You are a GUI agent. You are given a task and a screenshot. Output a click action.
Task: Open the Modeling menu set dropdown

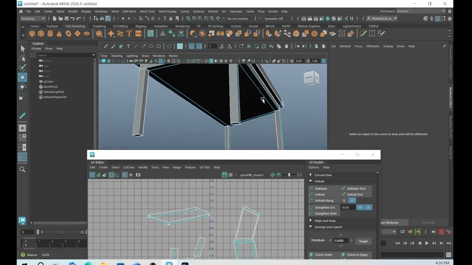(32, 18)
